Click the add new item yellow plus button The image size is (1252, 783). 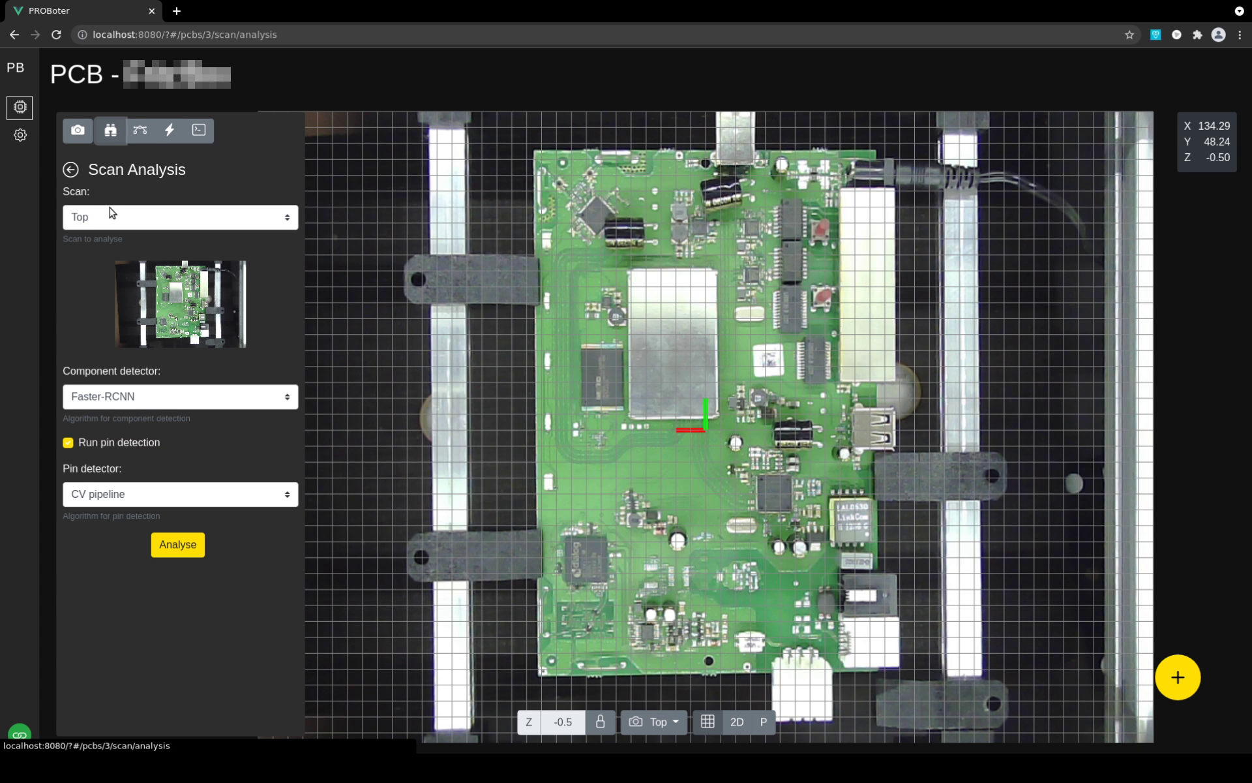tap(1178, 677)
